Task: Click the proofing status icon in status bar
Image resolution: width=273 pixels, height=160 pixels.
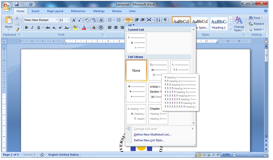Action: [42, 154]
